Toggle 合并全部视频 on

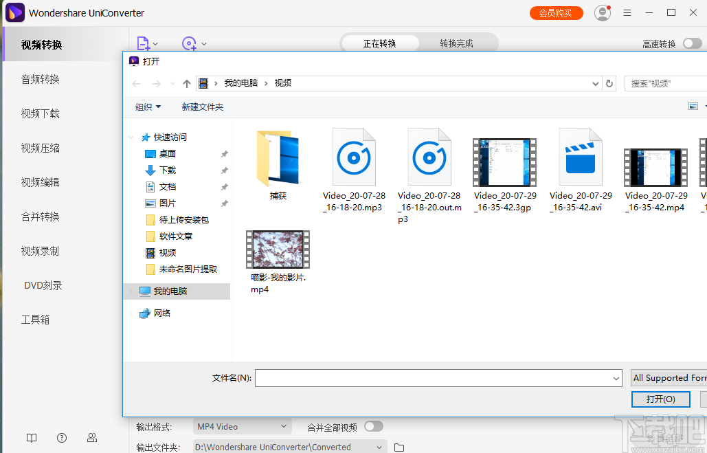coord(374,426)
